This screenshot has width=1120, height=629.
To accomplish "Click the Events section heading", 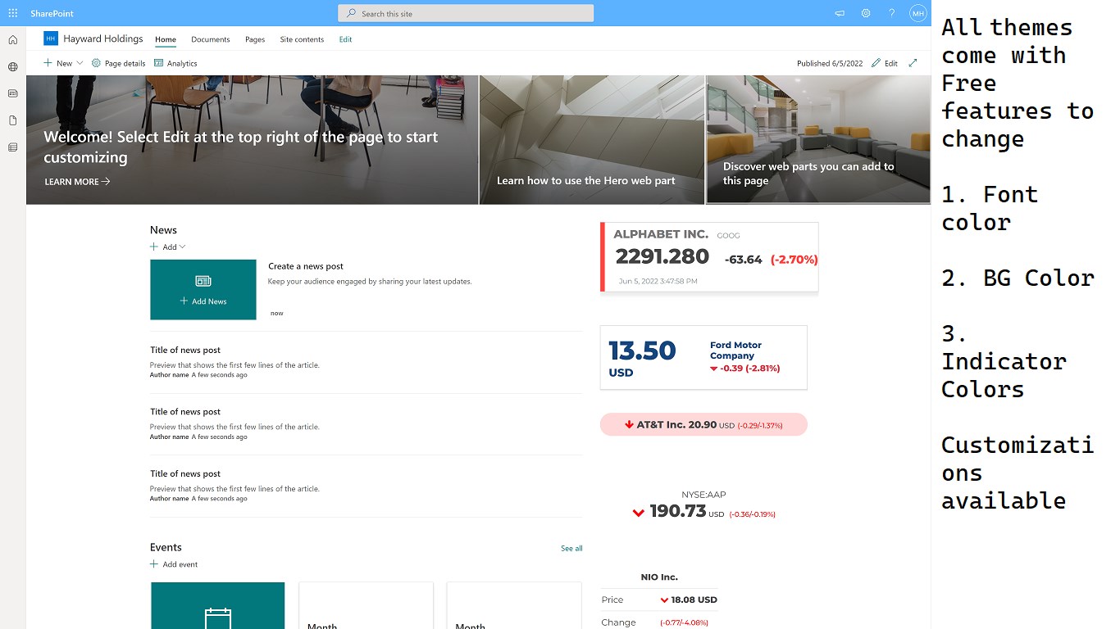I will point(166,547).
